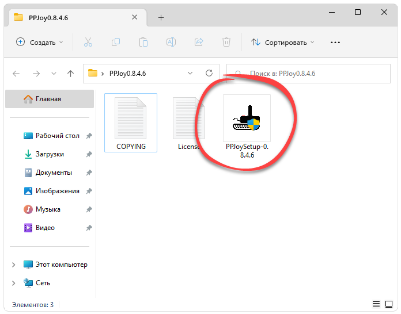Click the pin next to Изображения
The width and height of the screenshot is (401, 314).
89,191
